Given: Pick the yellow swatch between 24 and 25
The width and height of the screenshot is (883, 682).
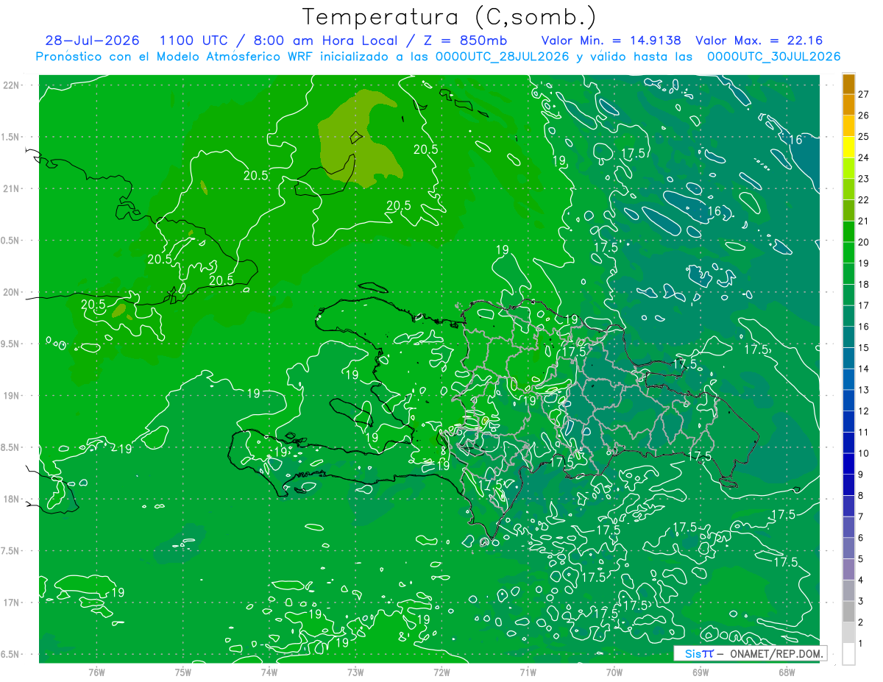Looking at the screenshot, I should point(848,147).
